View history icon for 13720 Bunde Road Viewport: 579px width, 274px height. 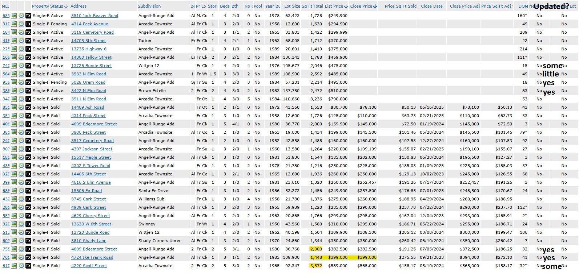click(x=21, y=232)
